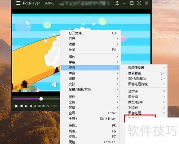
Task: Maximize the PotPlayer window
Action: [132, 3]
